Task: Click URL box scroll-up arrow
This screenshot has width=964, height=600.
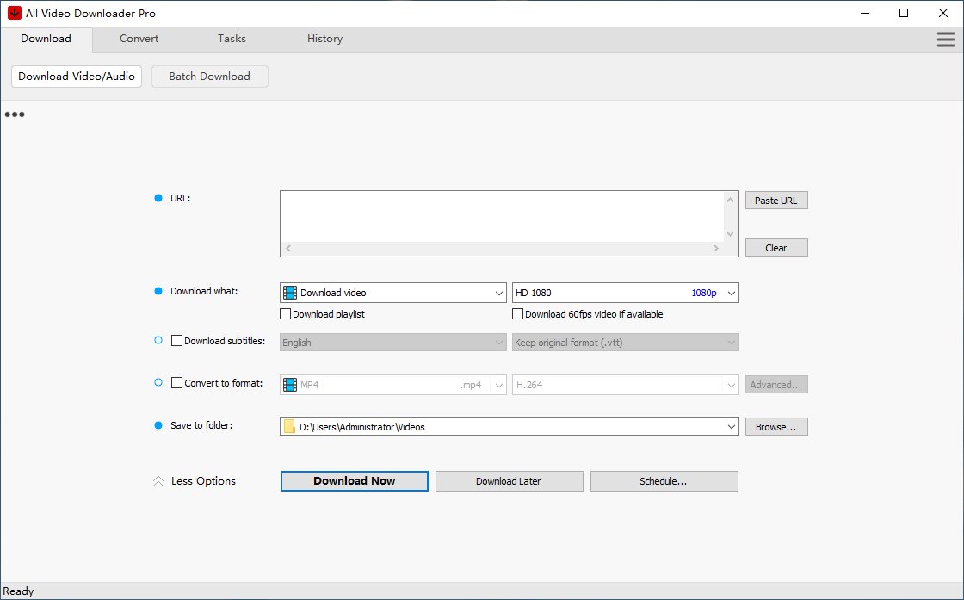Action: [x=731, y=199]
